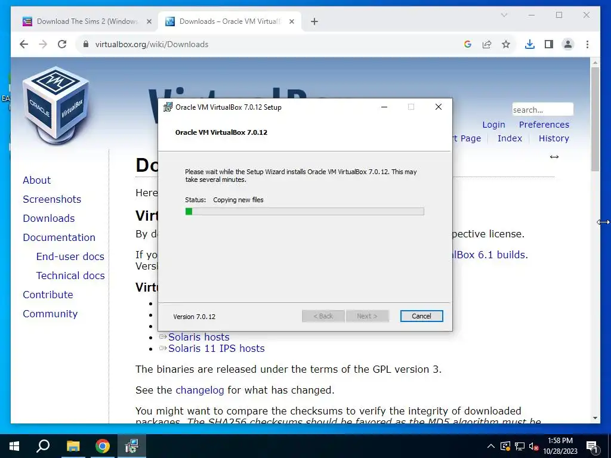Open the Chrome downloads tray icon
This screenshot has width=611, height=458.
pos(530,44)
